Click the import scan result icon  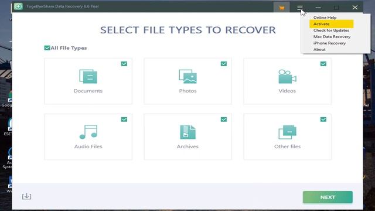click(26, 196)
